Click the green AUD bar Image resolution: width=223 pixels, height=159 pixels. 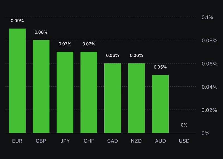tap(160, 104)
